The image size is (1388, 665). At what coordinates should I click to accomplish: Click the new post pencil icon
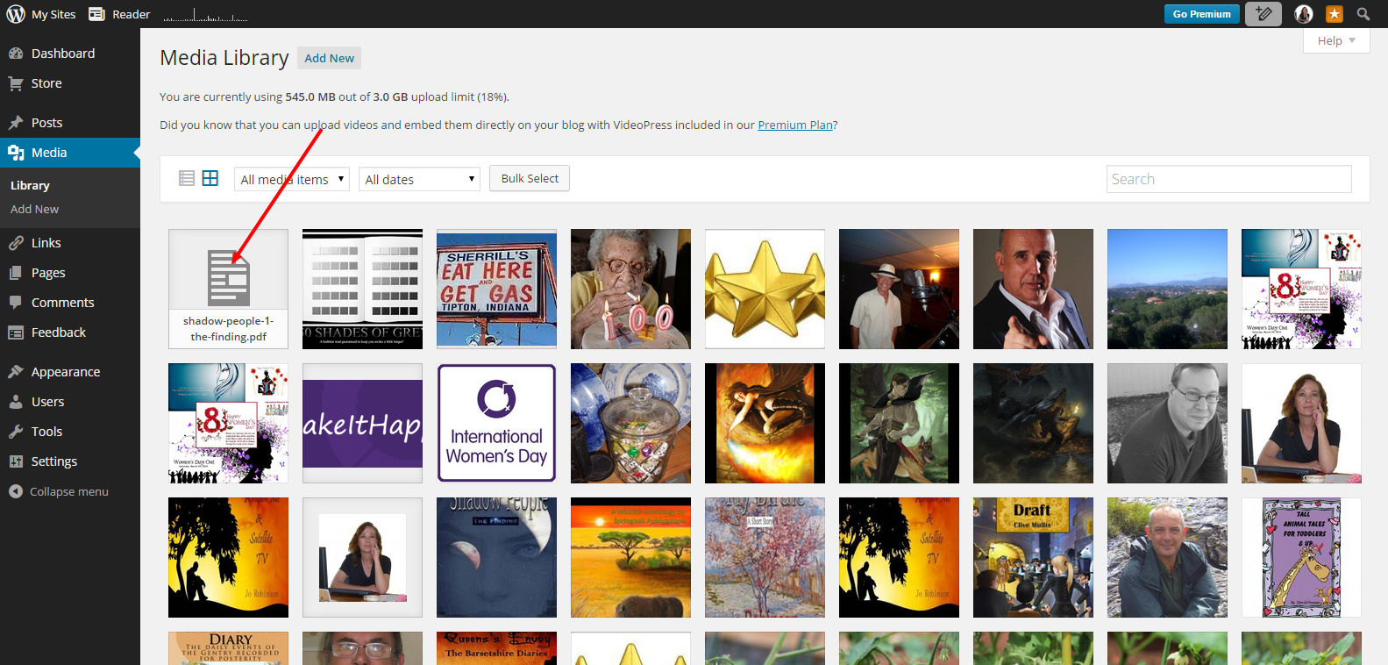pyautogui.click(x=1263, y=14)
